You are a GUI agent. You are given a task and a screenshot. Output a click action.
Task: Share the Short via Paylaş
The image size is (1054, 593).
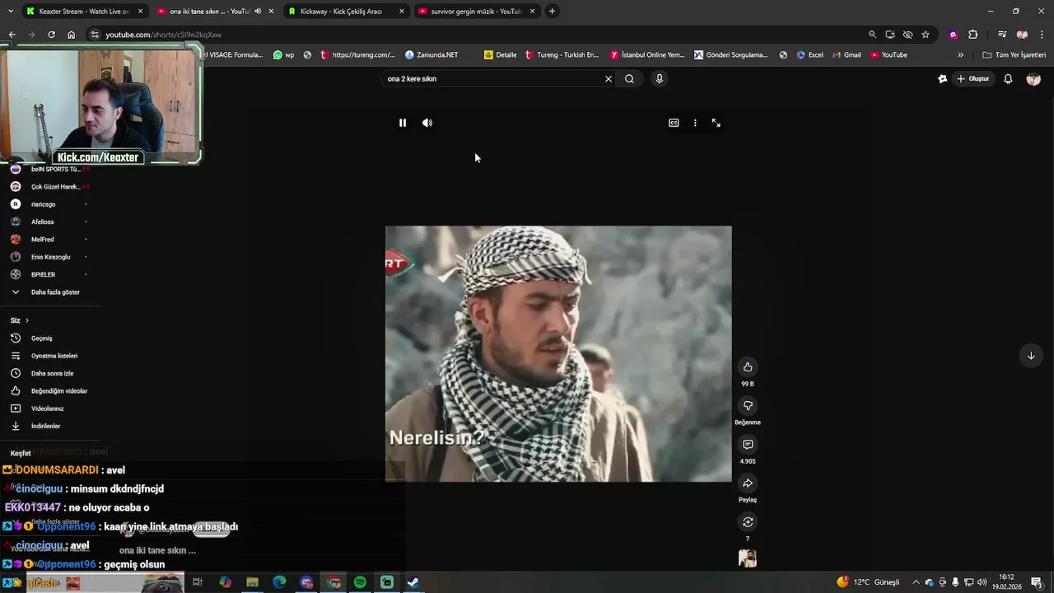[748, 483]
